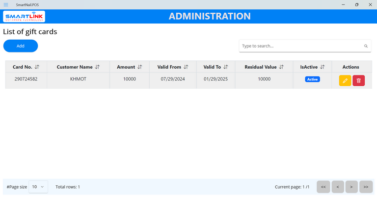Go to first page button
Screen dimensions: 377x197
(x=323, y=187)
